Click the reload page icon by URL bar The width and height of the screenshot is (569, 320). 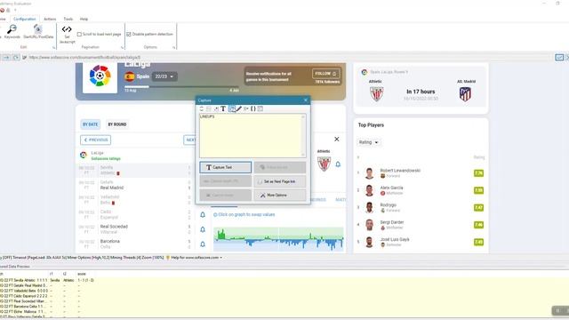(x=16, y=57)
